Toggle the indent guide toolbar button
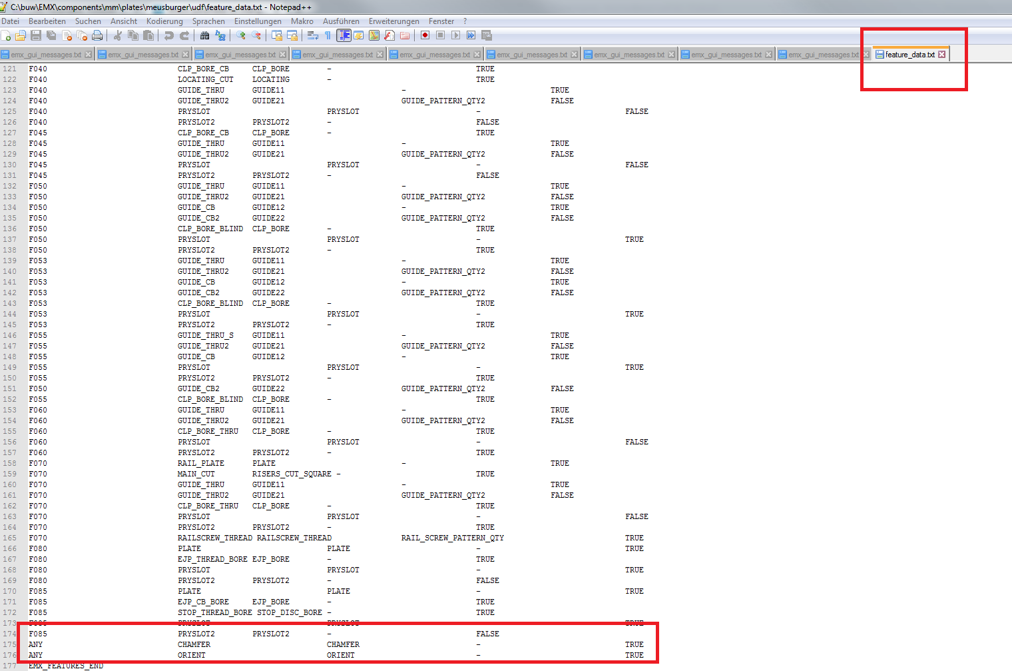This screenshot has height=671, width=1012. pyautogui.click(x=344, y=35)
